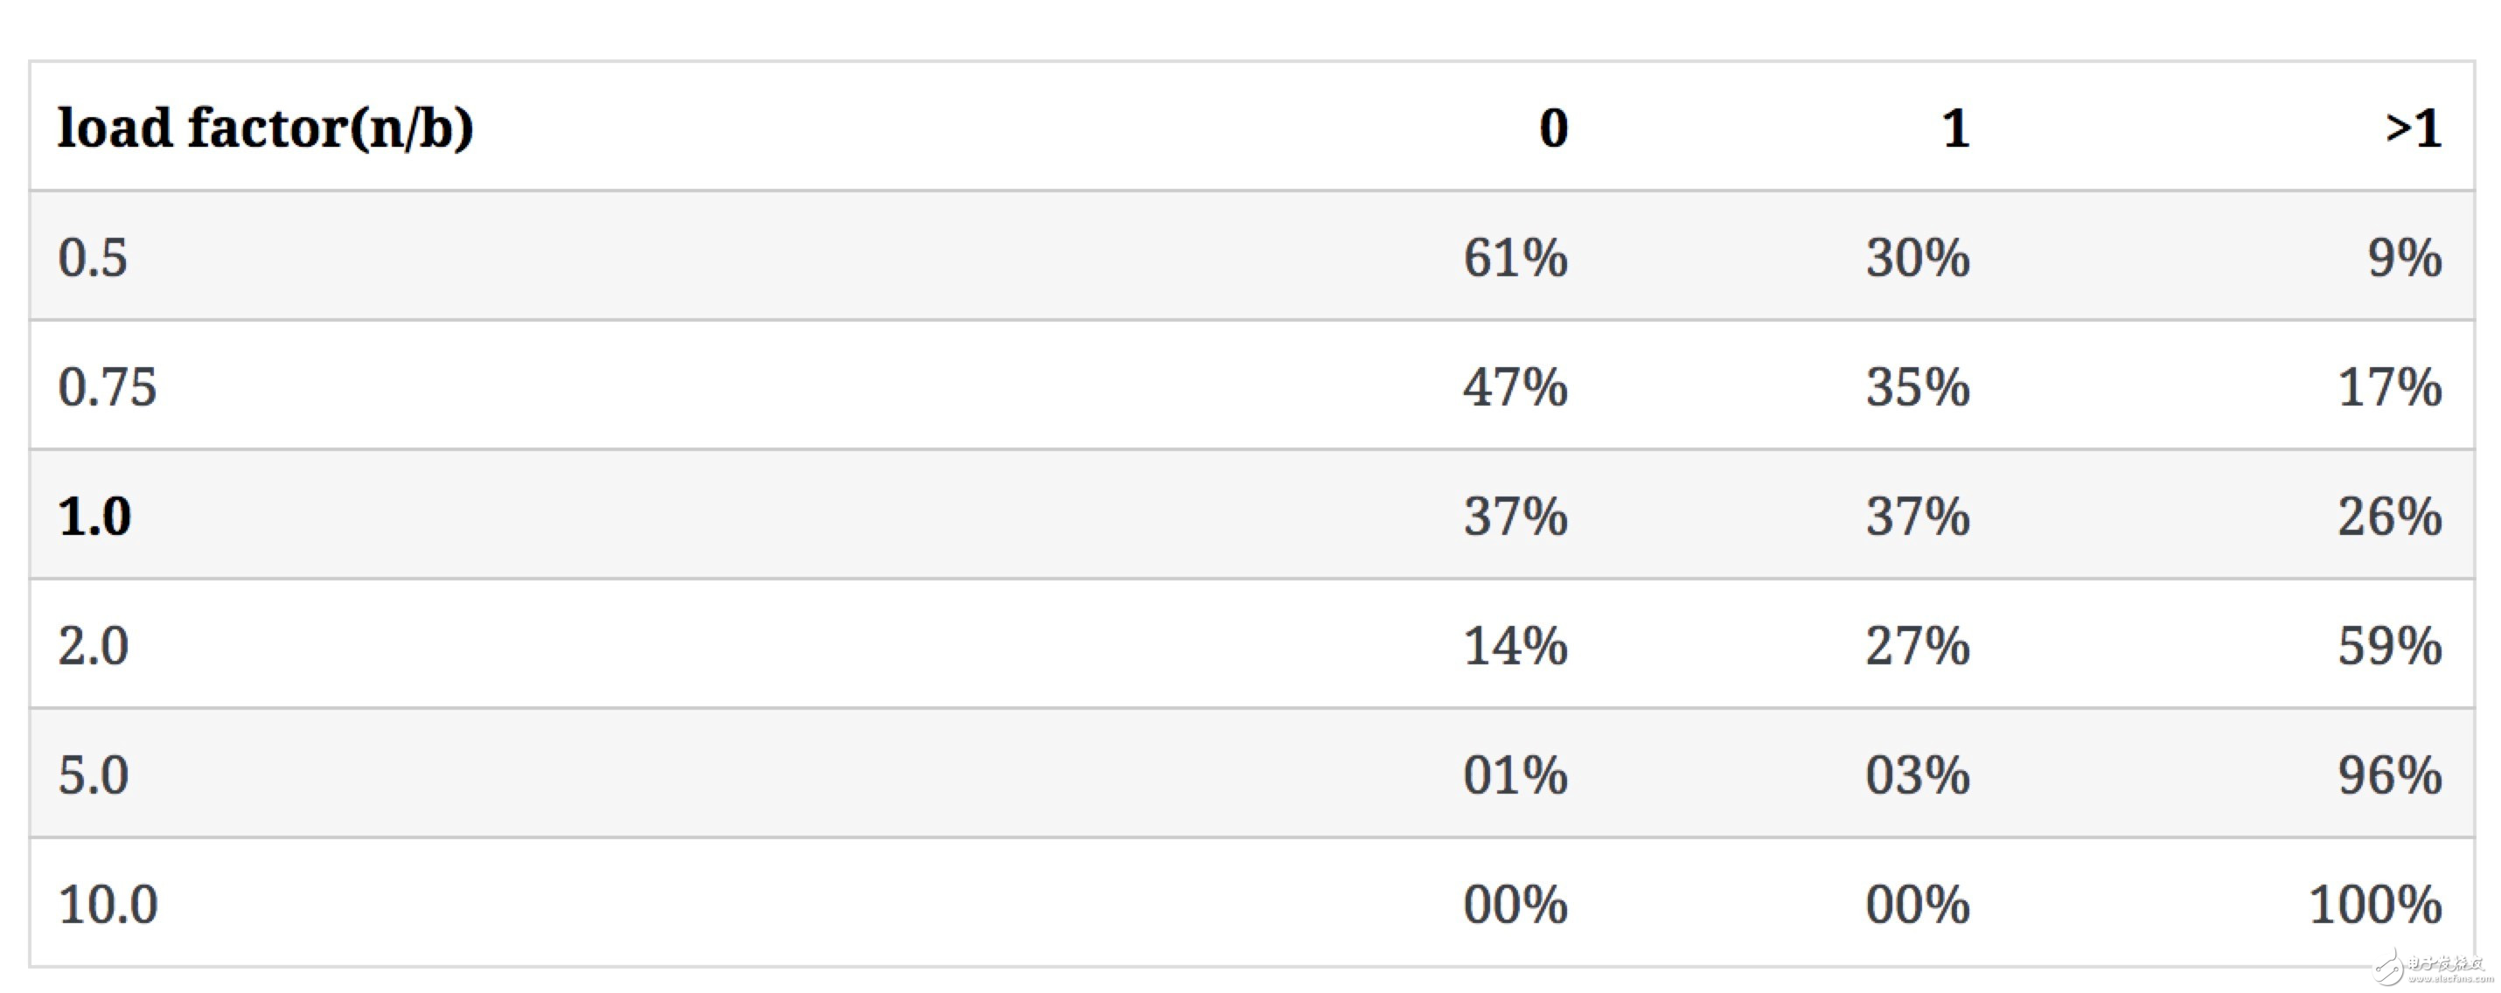The image size is (2501, 993).
Task: Click the 26% cell in the 1.0 row
Action: 2388,517
